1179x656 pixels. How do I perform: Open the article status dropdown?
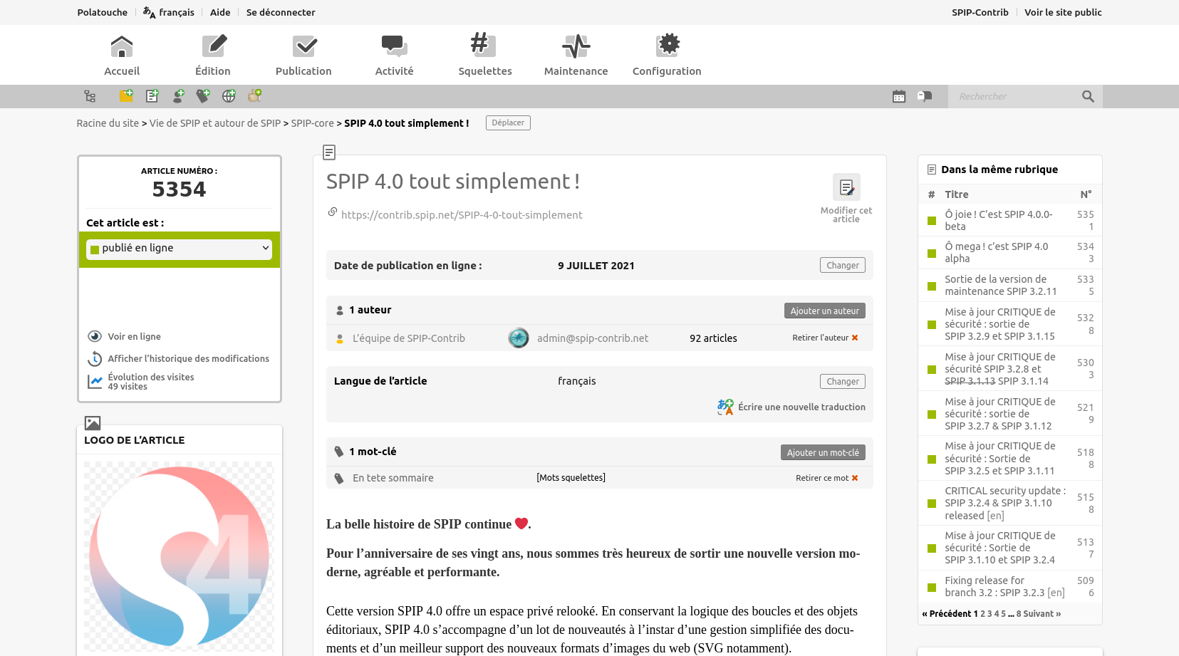click(x=180, y=249)
